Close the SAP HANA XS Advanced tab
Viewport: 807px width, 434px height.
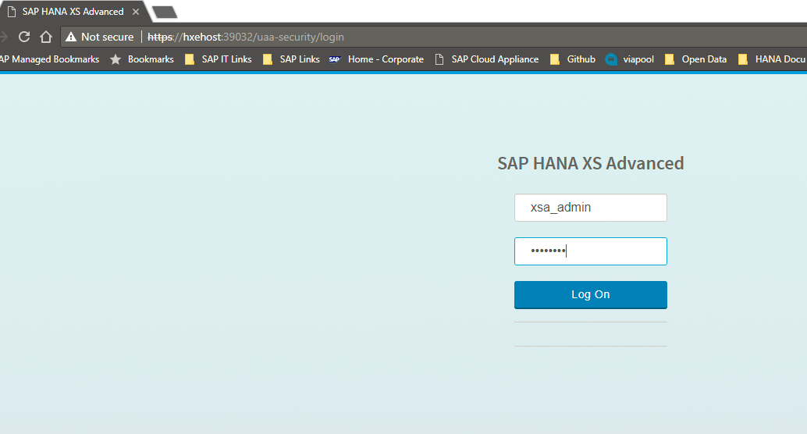coord(136,12)
